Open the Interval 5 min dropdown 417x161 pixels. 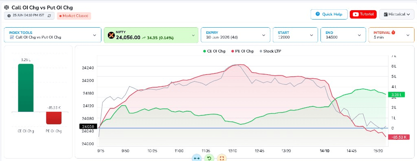click(391, 35)
